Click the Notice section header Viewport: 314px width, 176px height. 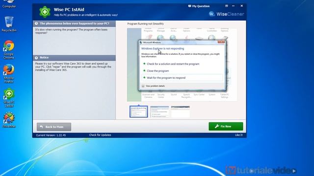click(x=74, y=58)
